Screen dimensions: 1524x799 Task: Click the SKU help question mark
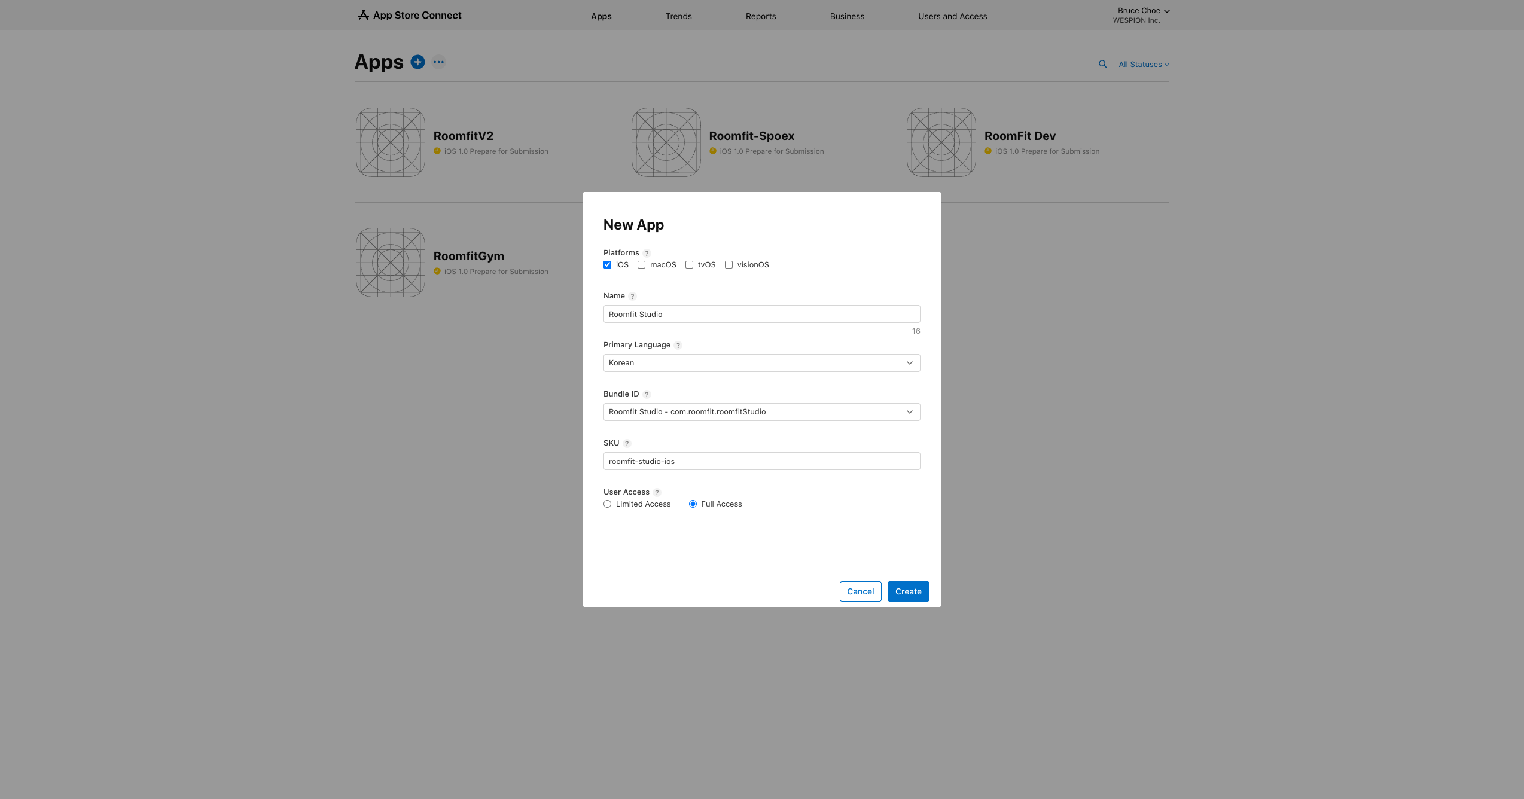point(627,444)
